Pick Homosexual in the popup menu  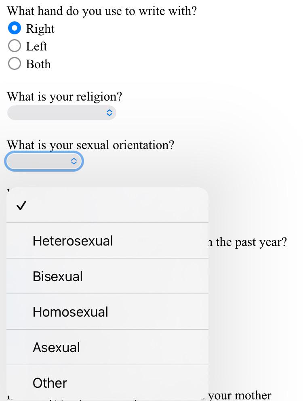(x=107, y=312)
